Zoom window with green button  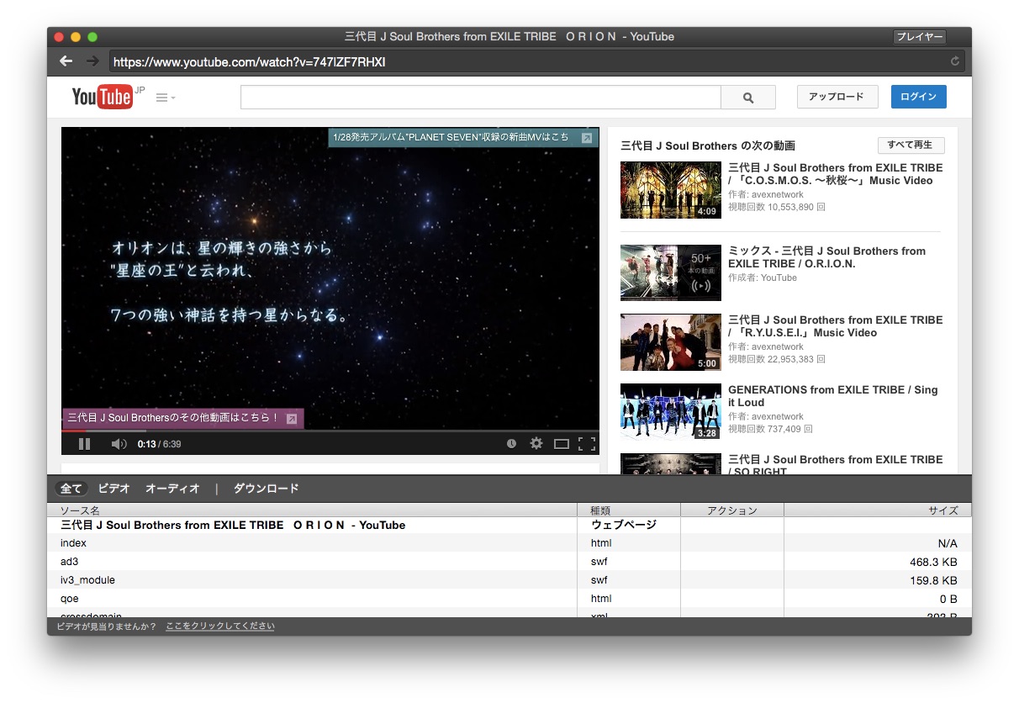click(x=92, y=37)
